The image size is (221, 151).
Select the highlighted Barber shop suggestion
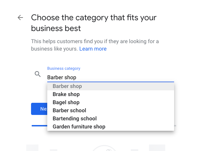(111, 86)
